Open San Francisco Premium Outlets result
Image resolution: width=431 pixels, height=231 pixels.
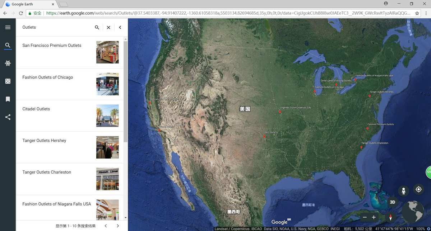(x=70, y=52)
